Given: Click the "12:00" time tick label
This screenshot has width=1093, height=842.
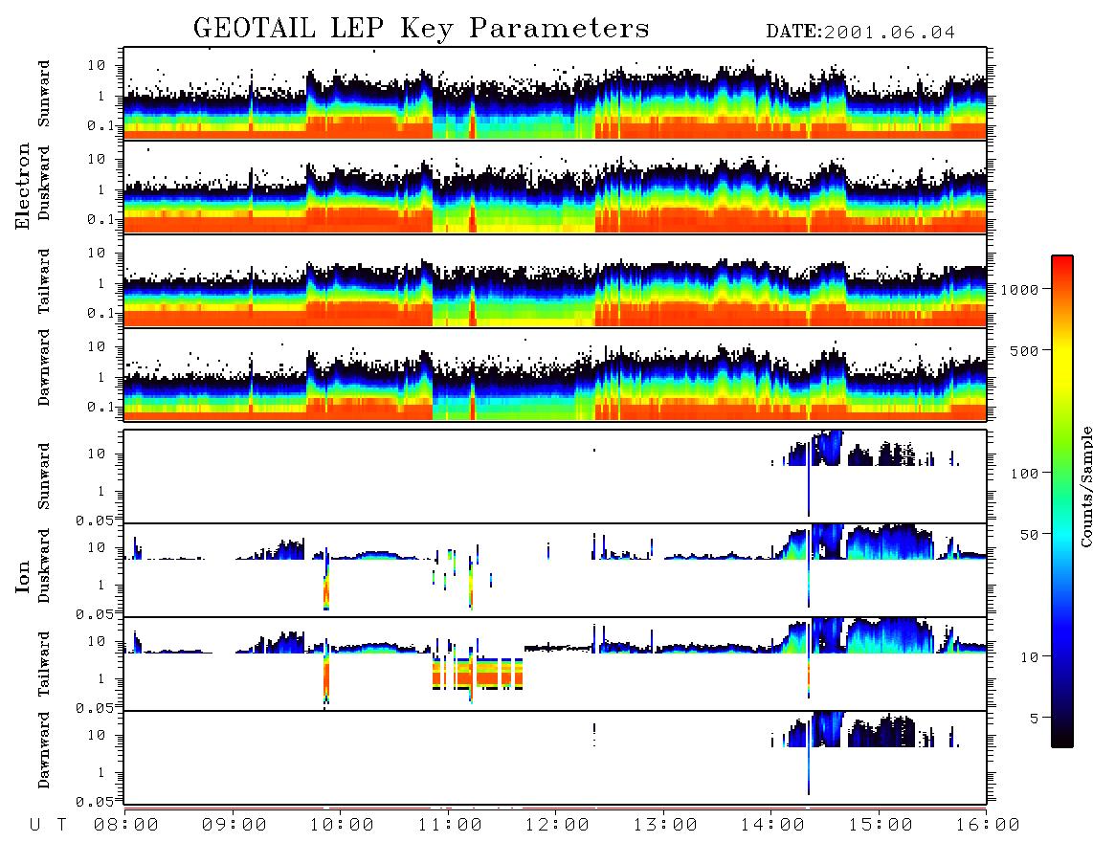Looking at the screenshot, I should (557, 825).
